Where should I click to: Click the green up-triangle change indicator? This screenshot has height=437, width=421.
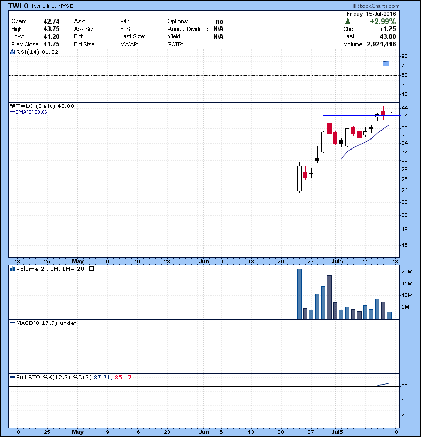[x=347, y=22]
